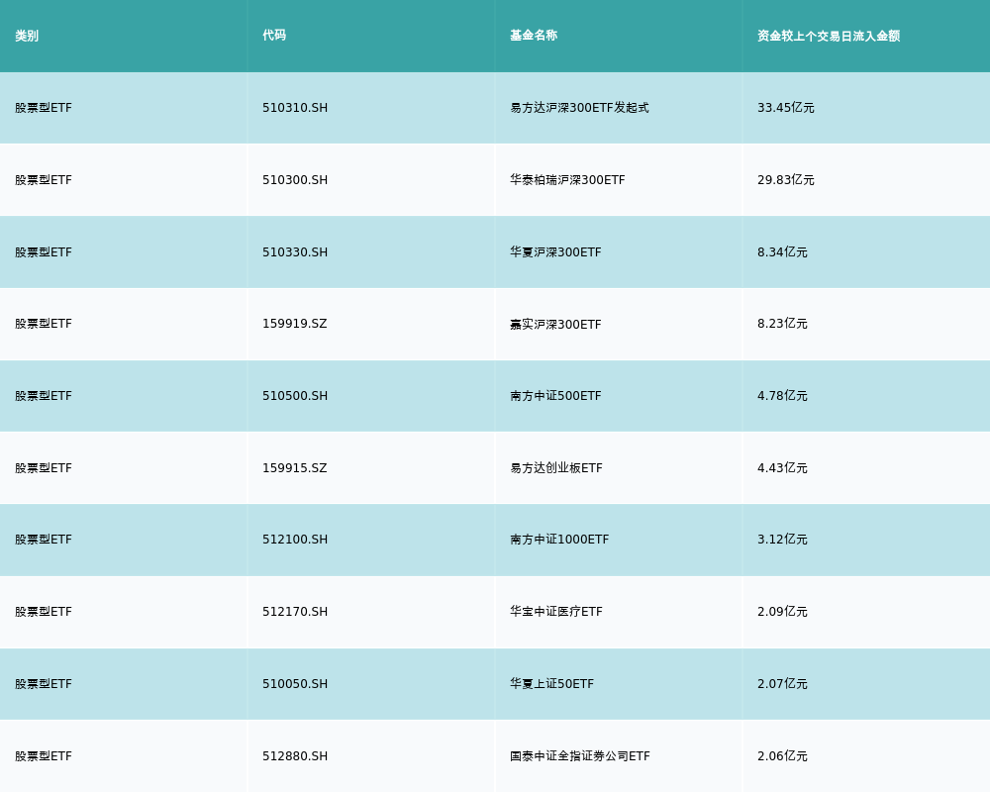Select the inflow value 2.09亿元
990x792 pixels.
click(782, 612)
